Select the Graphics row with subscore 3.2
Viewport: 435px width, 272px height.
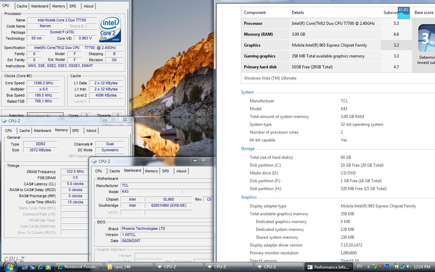[326, 45]
